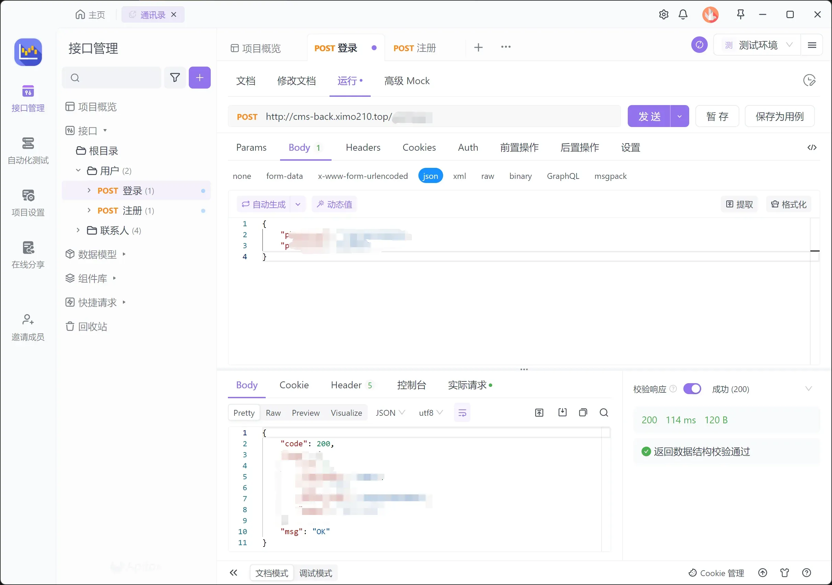832x585 pixels.
Task: Click the 发送 button
Action: click(x=649, y=116)
